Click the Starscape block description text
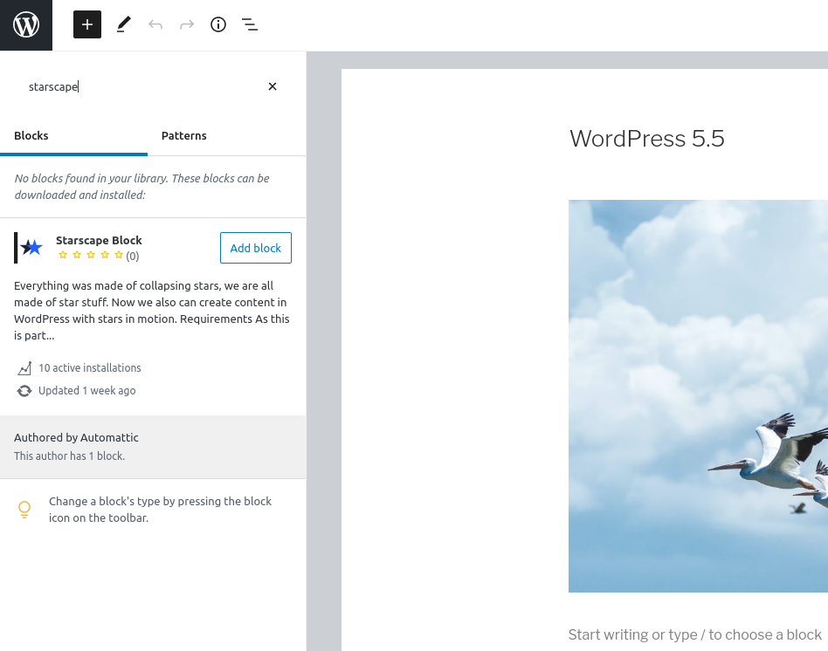828x651 pixels. 152,311
